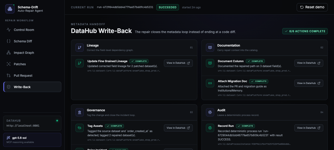Click the Attach Migration Doc link icon
The width and height of the screenshot is (334, 150).
[210, 83]
